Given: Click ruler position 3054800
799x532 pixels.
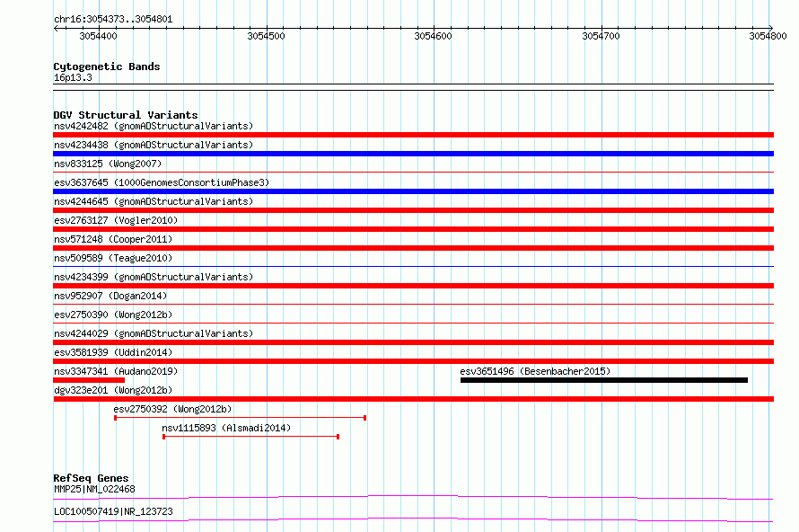Looking at the screenshot, I should 768,36.
